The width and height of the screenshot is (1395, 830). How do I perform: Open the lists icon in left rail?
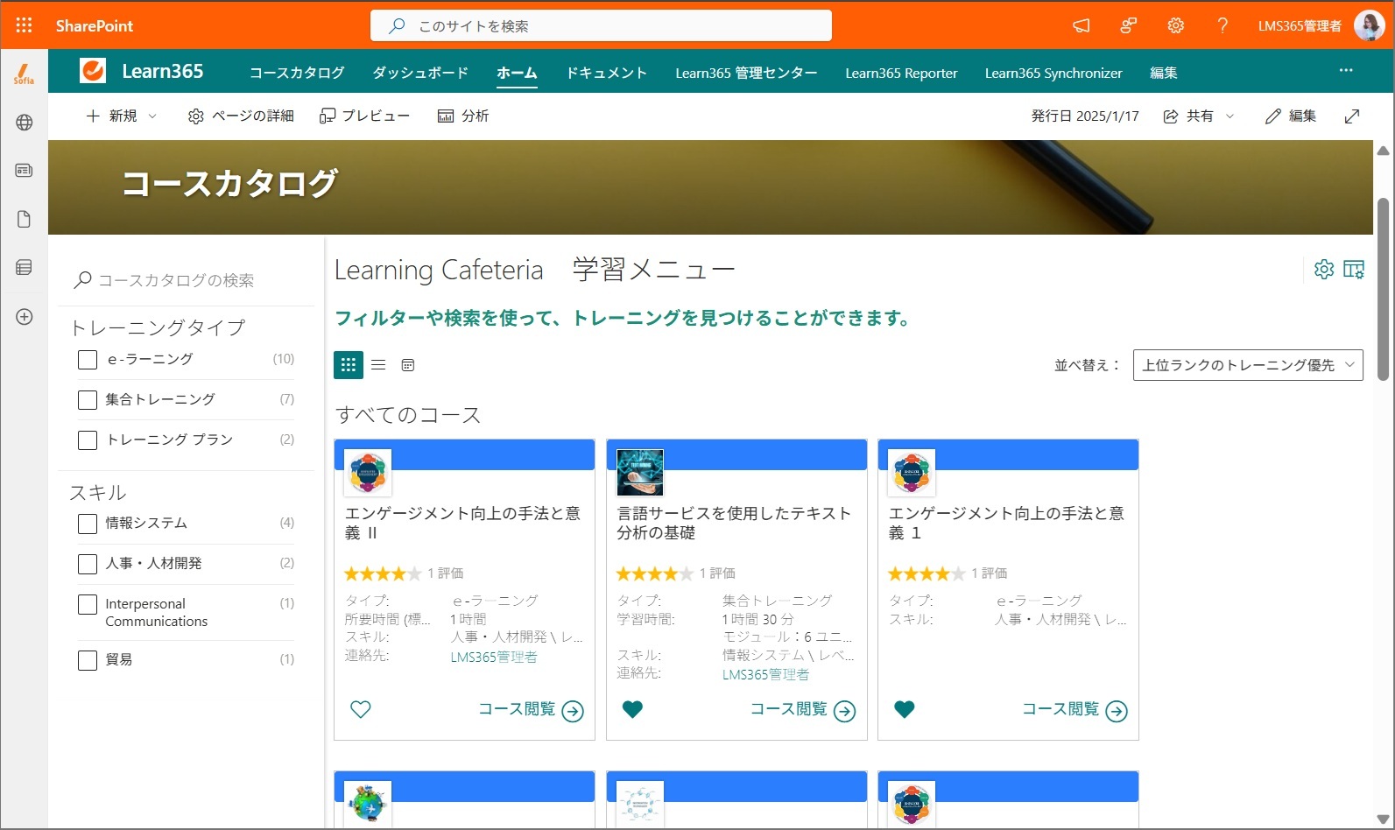[25, 267]
